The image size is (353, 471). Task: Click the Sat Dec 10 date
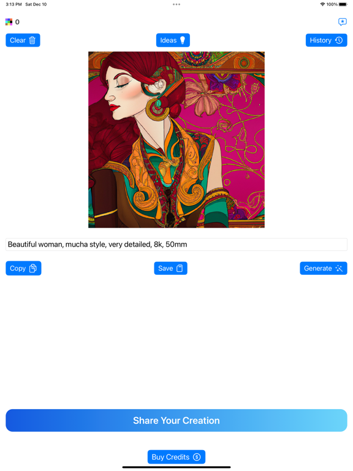(36, 4)
